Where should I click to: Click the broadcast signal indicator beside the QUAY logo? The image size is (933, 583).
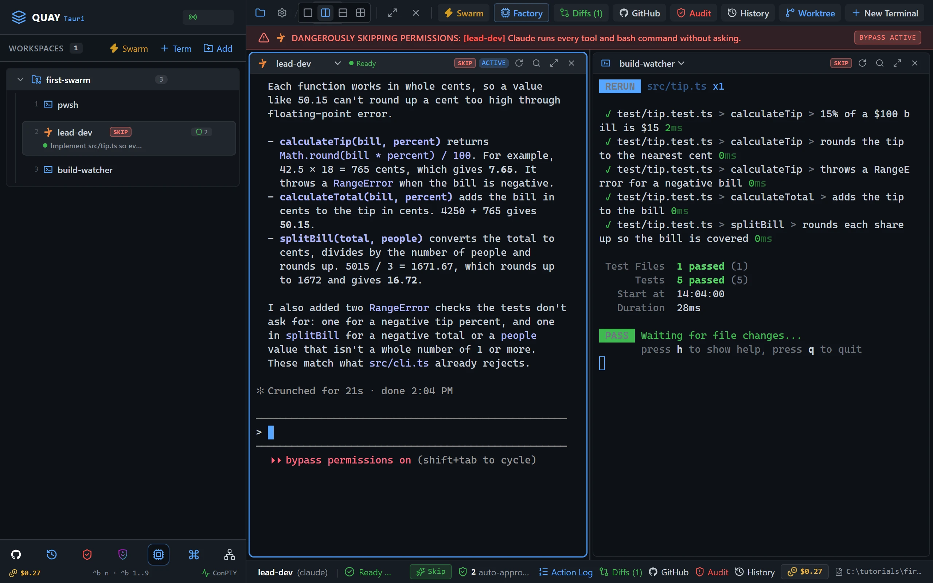coord(208,17)
